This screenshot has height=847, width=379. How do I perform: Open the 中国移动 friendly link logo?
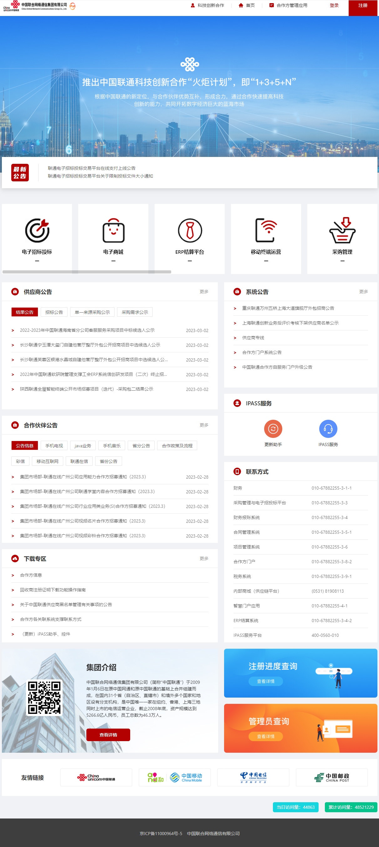point(175,777)
